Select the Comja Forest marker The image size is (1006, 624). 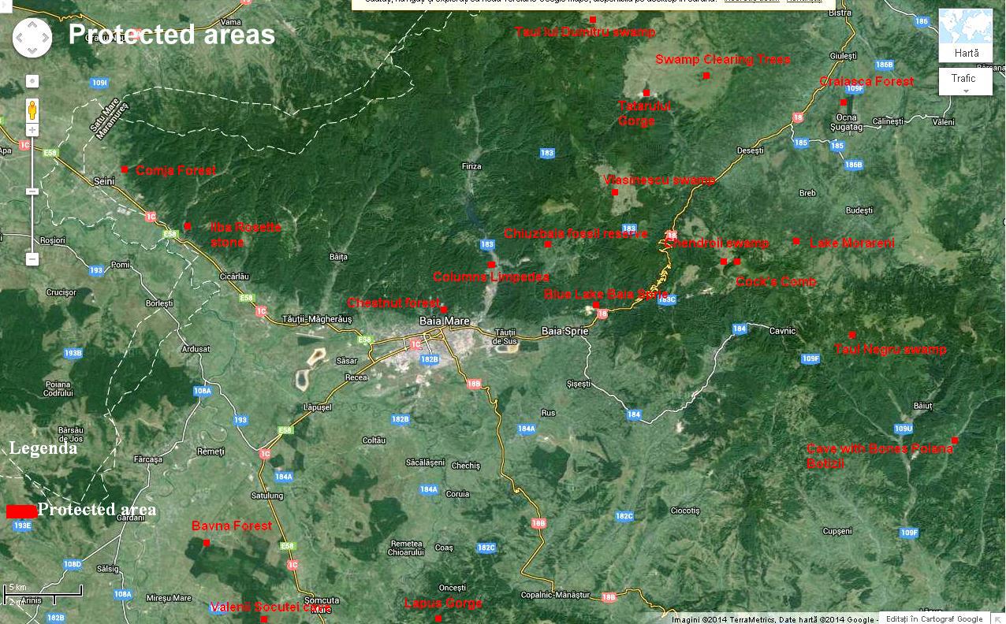pyautogui.click(x=125, y=169)
